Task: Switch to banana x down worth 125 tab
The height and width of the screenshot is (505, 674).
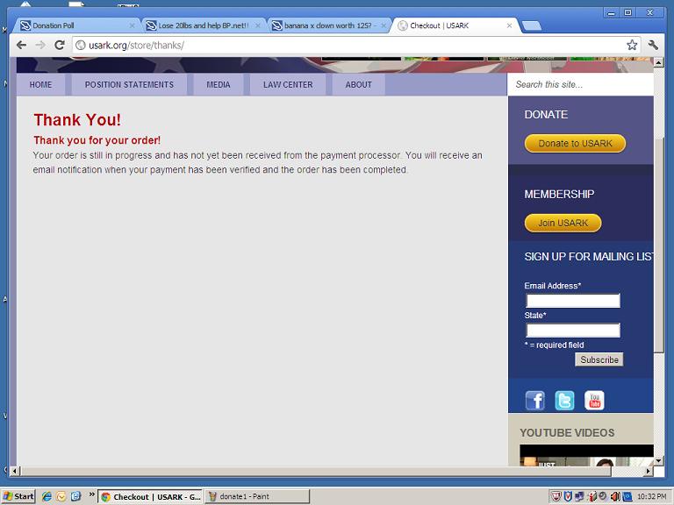Action: (329, 25)
